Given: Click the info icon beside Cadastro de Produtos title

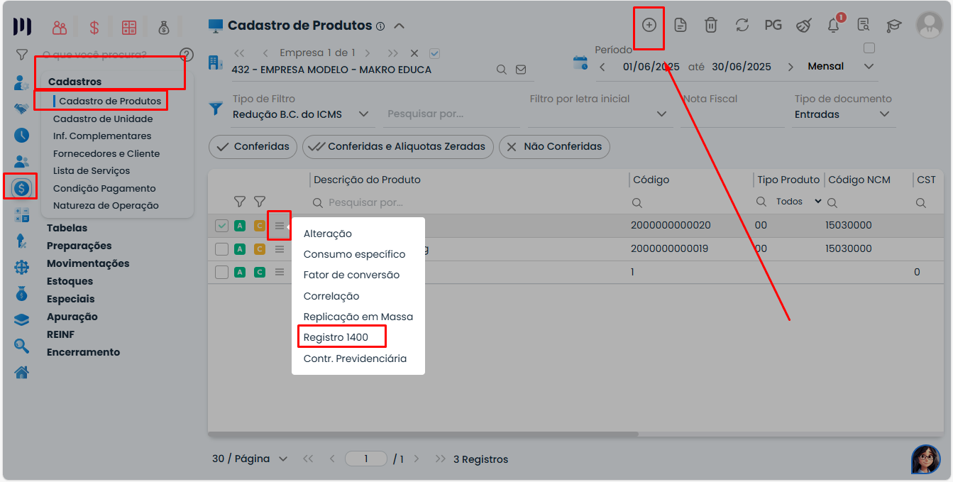Looking at the screenshot, I should [380, 26].
